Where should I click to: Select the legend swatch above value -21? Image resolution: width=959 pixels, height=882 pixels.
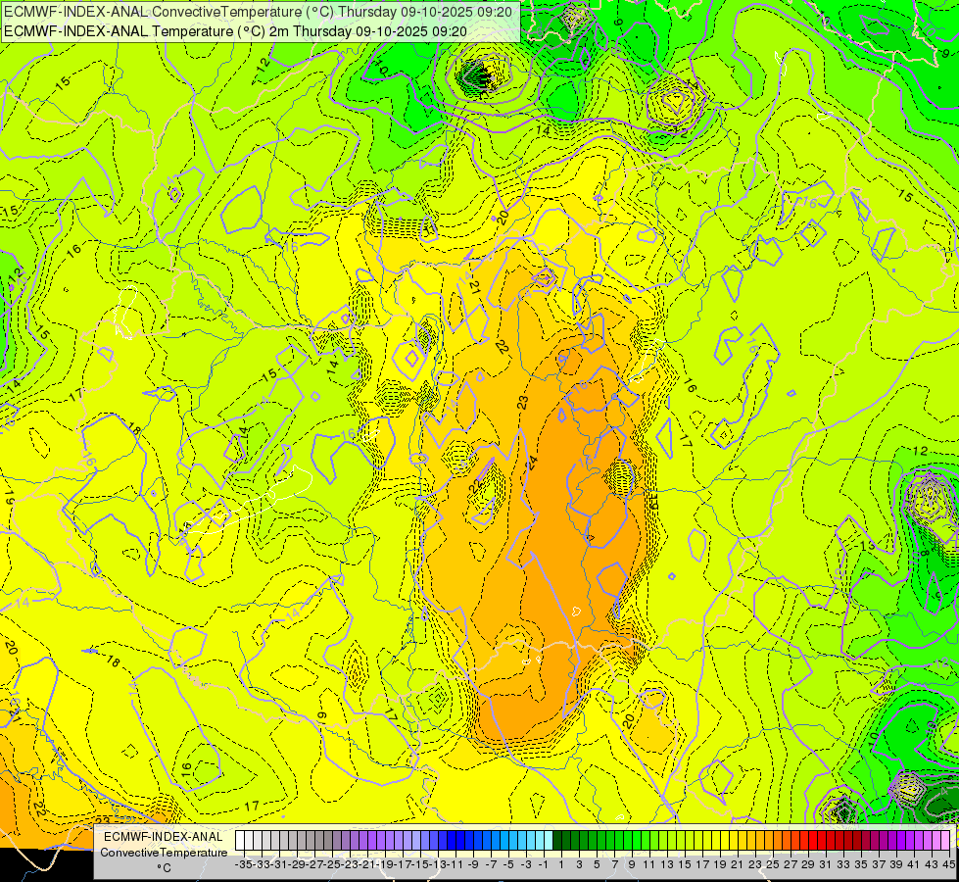click(x=363, y=841)
